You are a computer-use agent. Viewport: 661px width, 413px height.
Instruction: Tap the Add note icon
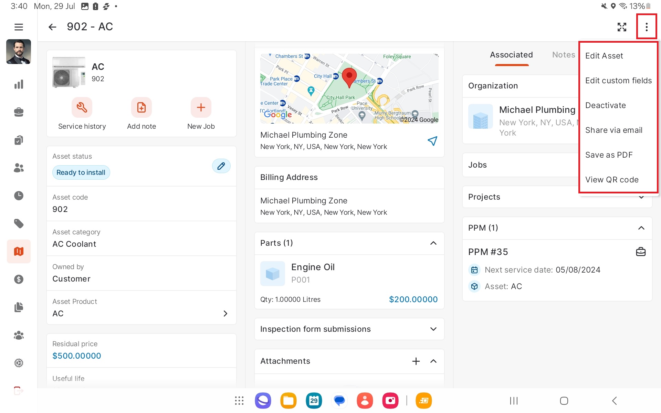(141, 107)
